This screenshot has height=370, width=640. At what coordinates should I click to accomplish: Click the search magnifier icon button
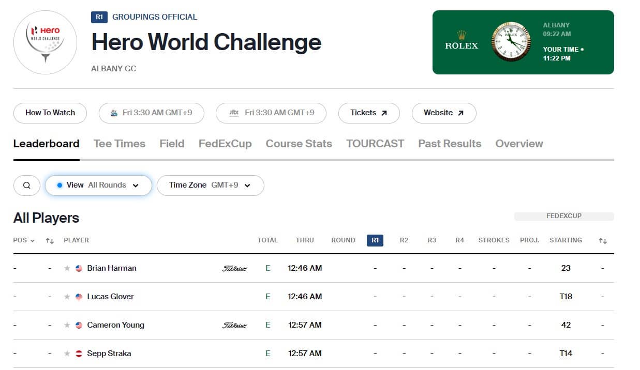(27, 186)
